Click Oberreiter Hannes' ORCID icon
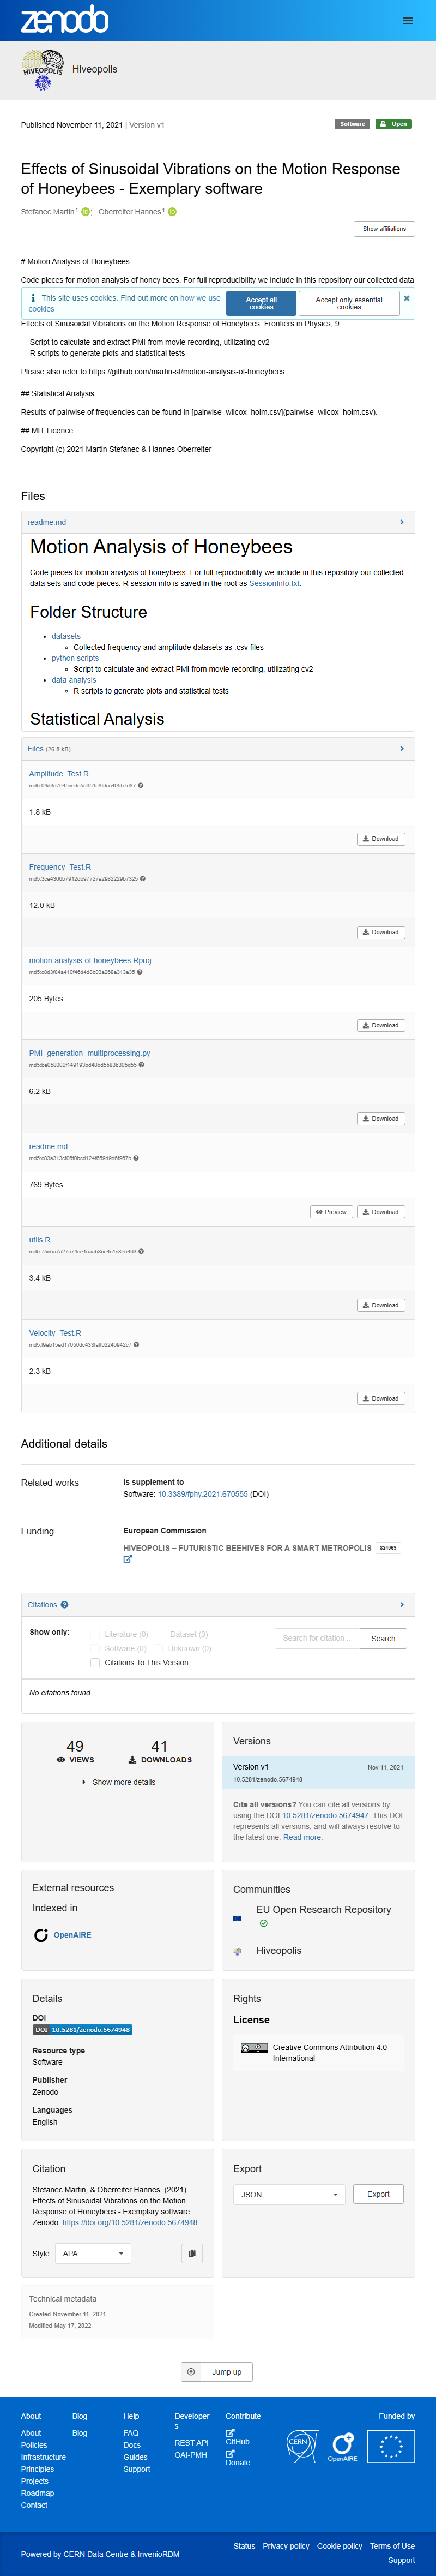This screenshot has height=2576, width=436. tap(172, 212)
